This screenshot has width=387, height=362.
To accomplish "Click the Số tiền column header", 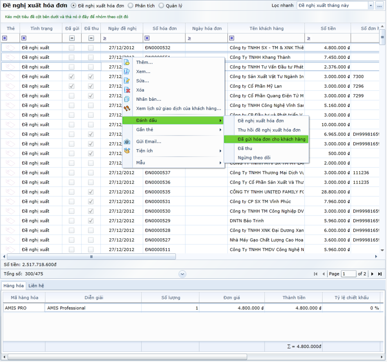I will [x=328, y=29].
